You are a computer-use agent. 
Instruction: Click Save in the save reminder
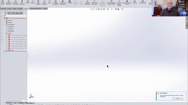pyautogui.click(x=178, y=99)
